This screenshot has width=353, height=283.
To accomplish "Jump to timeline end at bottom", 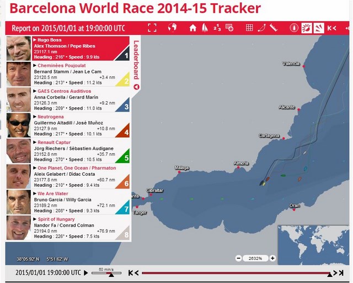I will point(338,272).
